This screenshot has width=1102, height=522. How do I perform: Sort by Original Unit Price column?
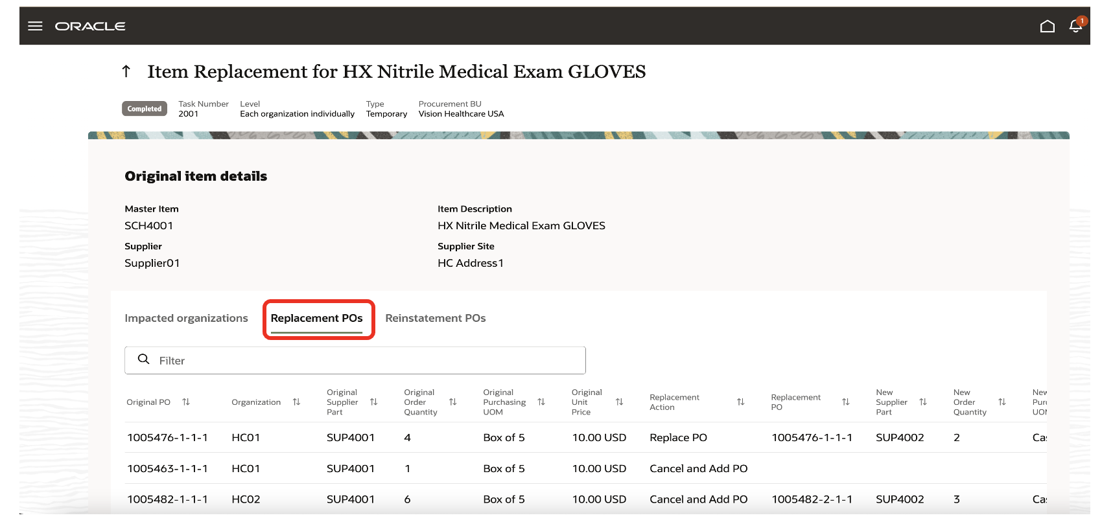pyautogui.click(x=619, y=402)
